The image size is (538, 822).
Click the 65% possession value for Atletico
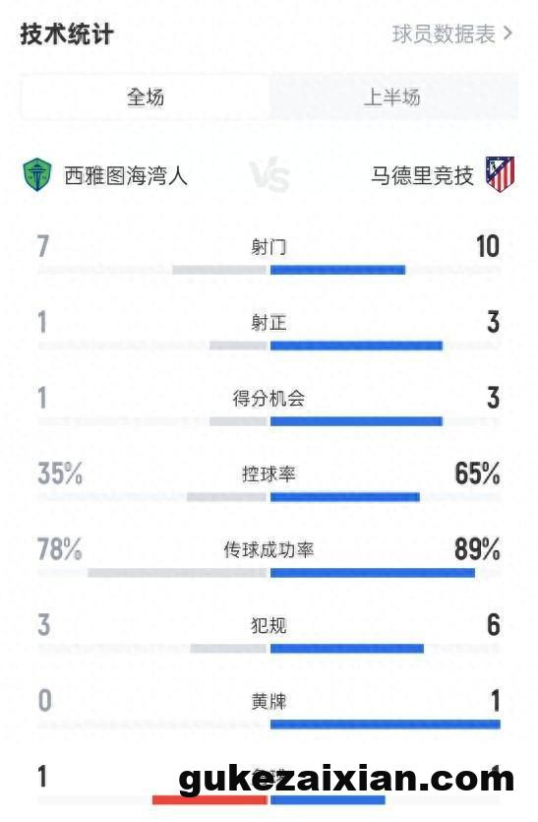point(477,474)
